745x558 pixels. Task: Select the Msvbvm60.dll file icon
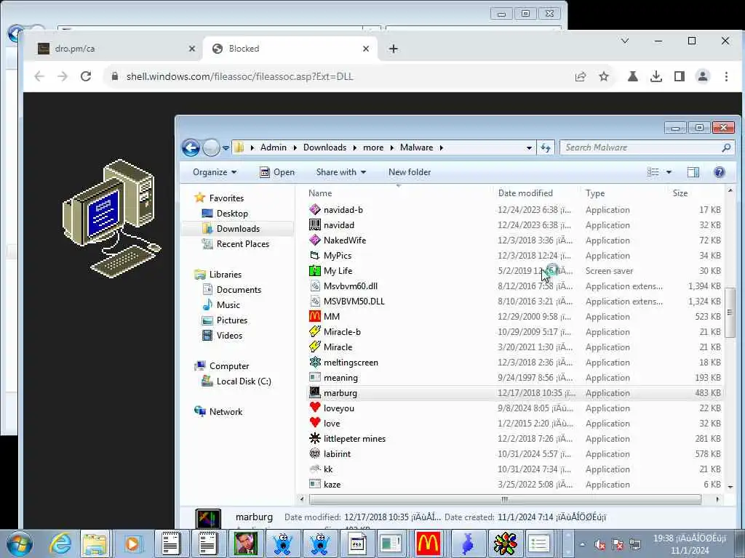click(x=314, y=286)
